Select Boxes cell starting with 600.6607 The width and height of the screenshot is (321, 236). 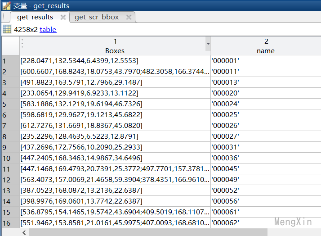pyautogui.click(x=115, y=72)
